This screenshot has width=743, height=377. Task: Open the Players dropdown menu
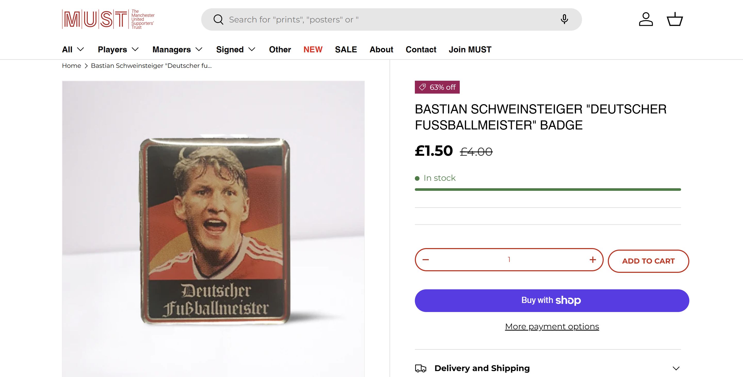(x=118, y=50)
